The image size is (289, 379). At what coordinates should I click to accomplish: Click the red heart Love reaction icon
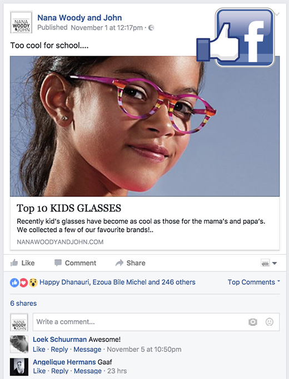pyautogui.click(x=23, y=282)
